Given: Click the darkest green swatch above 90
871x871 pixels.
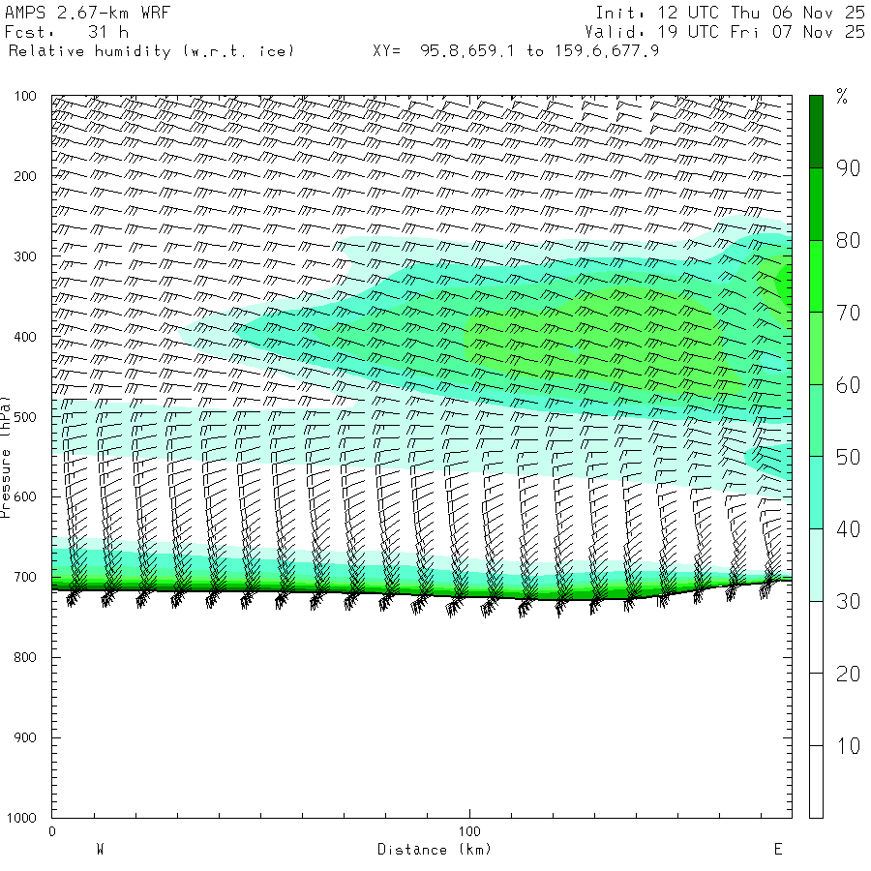Looking at the screenshot, I should (816, 131).
